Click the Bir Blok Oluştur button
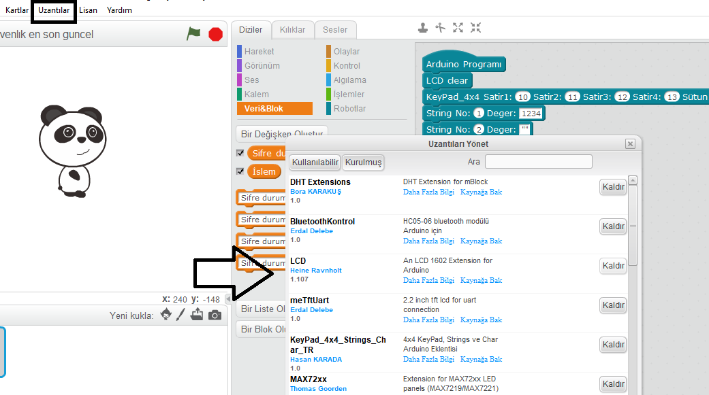Screen dimensions: 709x395 [x=261, y=329]
